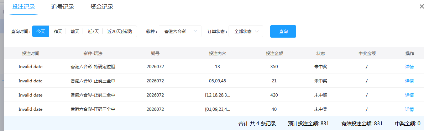Open 详情 for the [12,18,28,3... bet
Viewport: 424px width, 131px height.
pos(409,95)
